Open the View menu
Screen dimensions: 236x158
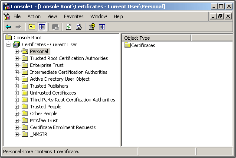(x=52, y=16)
